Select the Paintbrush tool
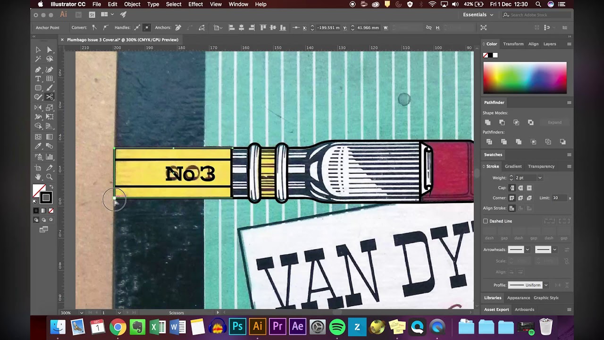The image size is (604, 340). pyautogui.click(x=50, y=88)
